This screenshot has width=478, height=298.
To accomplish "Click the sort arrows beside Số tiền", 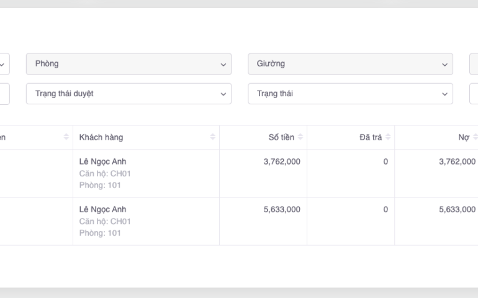I will (x=300, y=137).
